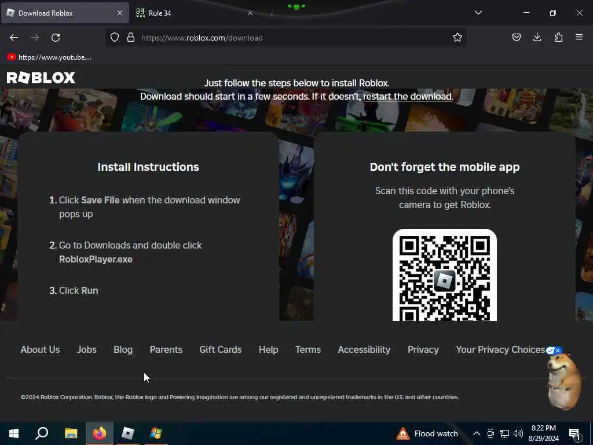Show the Firefox downloads panel
Screen dimensions: 593x445
coord(537,38)
